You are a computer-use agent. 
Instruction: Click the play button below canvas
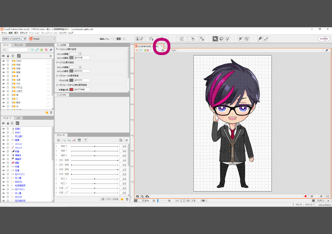click(x=321, y=196)
